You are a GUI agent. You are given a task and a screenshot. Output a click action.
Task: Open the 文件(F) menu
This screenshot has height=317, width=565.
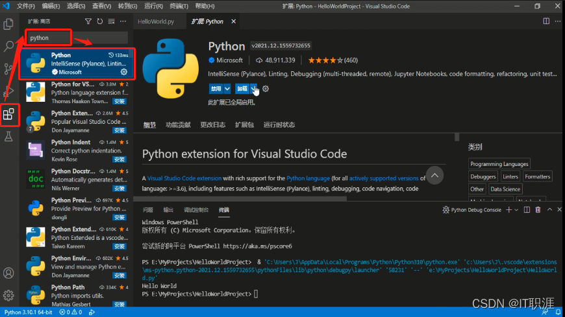pos(25,6)
